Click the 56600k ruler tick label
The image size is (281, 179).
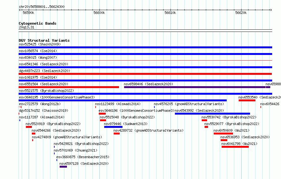(x=99, y=13)
